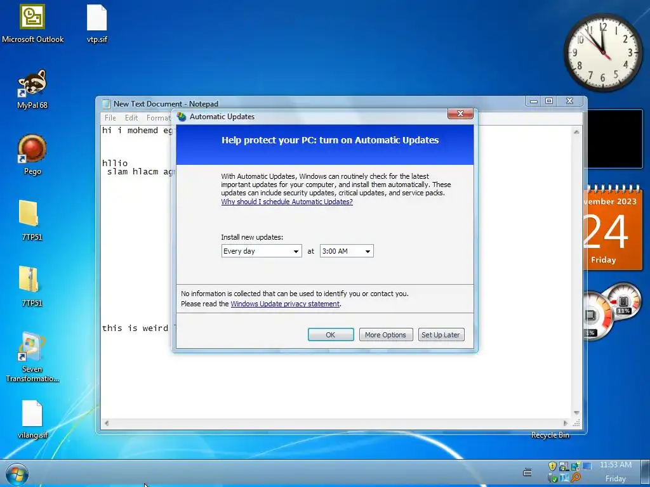Close the Notepad window

tap(569, 101)
